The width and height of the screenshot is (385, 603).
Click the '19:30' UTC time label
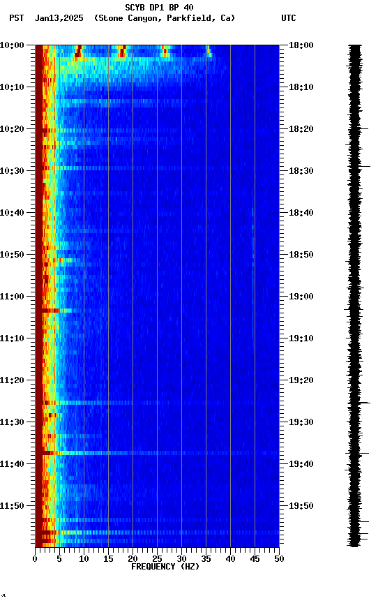(301, 422)
